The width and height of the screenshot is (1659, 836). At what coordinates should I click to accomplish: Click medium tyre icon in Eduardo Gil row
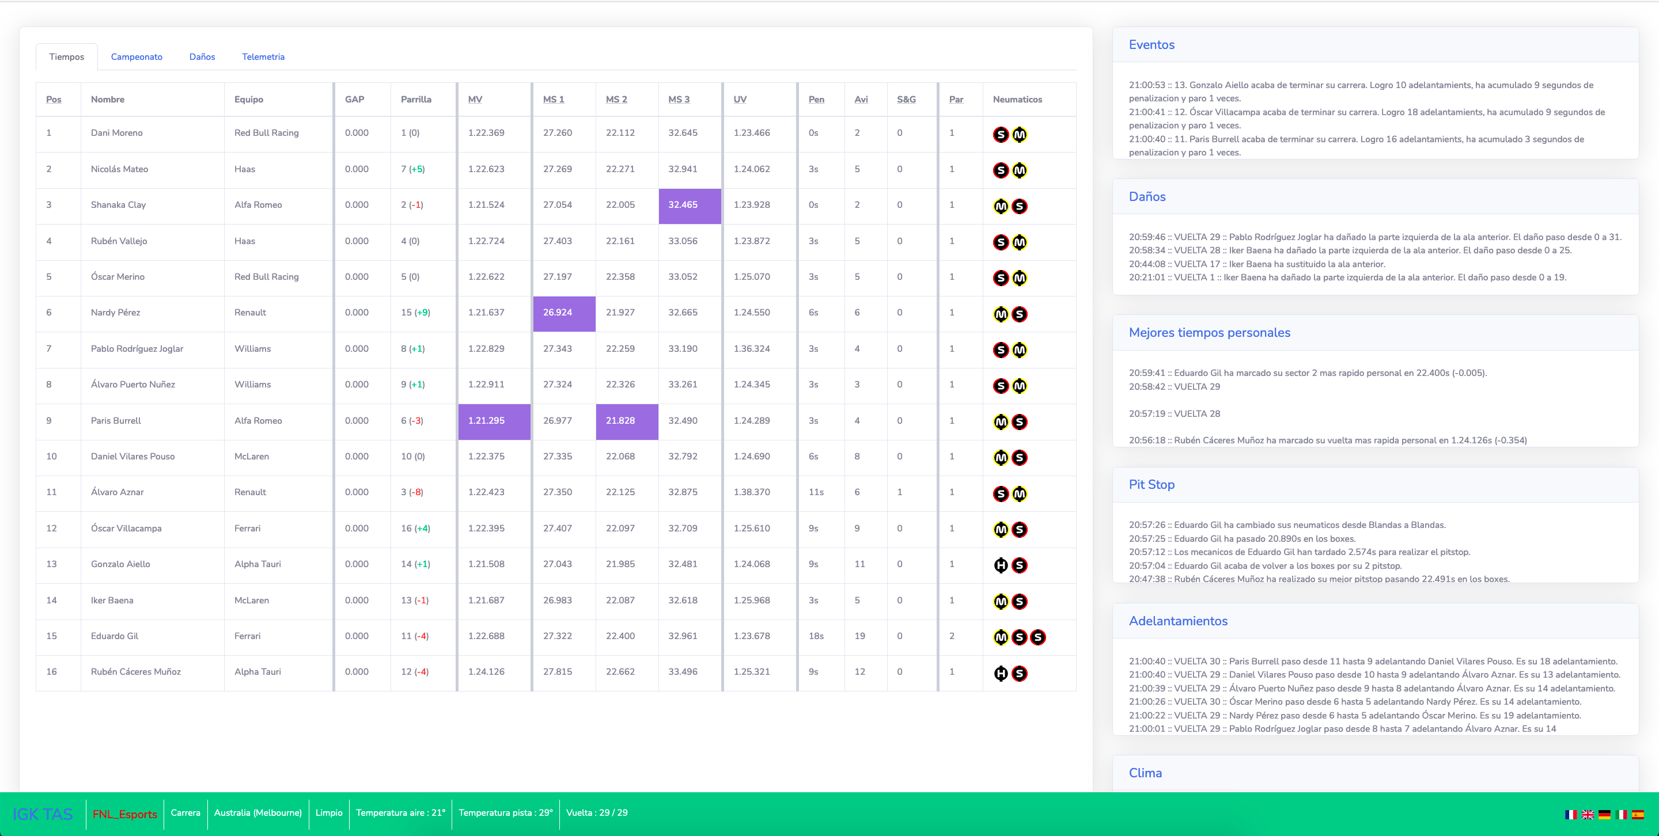pyautogui.click(x=1001, y=637)
